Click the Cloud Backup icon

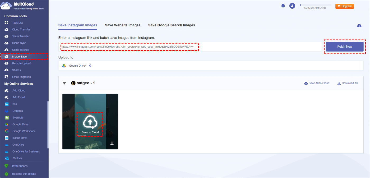7,50
